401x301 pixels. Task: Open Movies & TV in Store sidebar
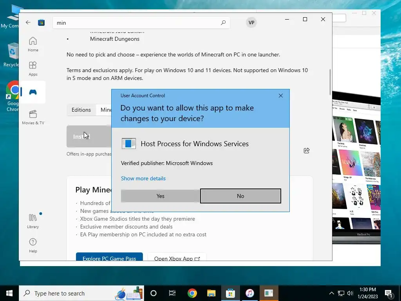point(33,117)
